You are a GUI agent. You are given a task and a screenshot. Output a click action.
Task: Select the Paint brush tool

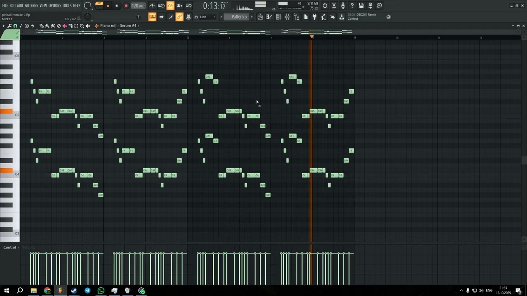point(47,25)
